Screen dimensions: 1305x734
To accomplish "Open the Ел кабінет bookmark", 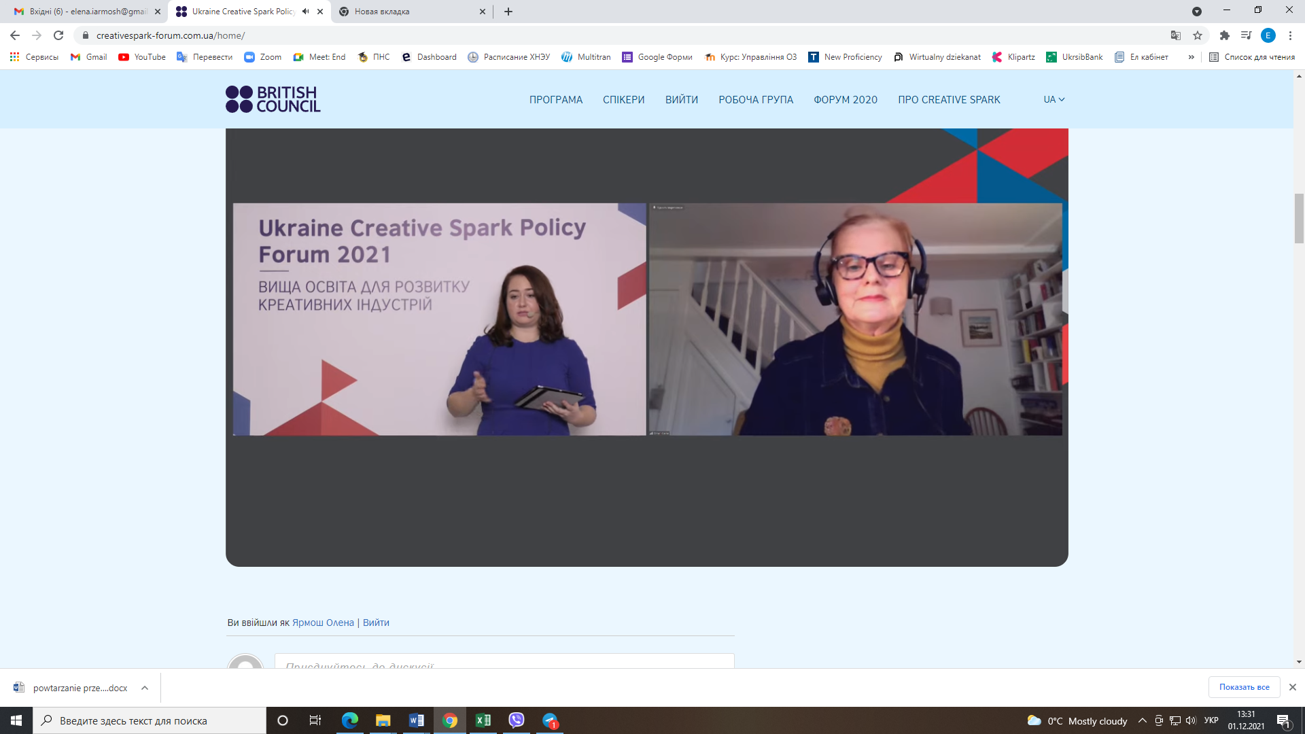I will pos(1141,57).
